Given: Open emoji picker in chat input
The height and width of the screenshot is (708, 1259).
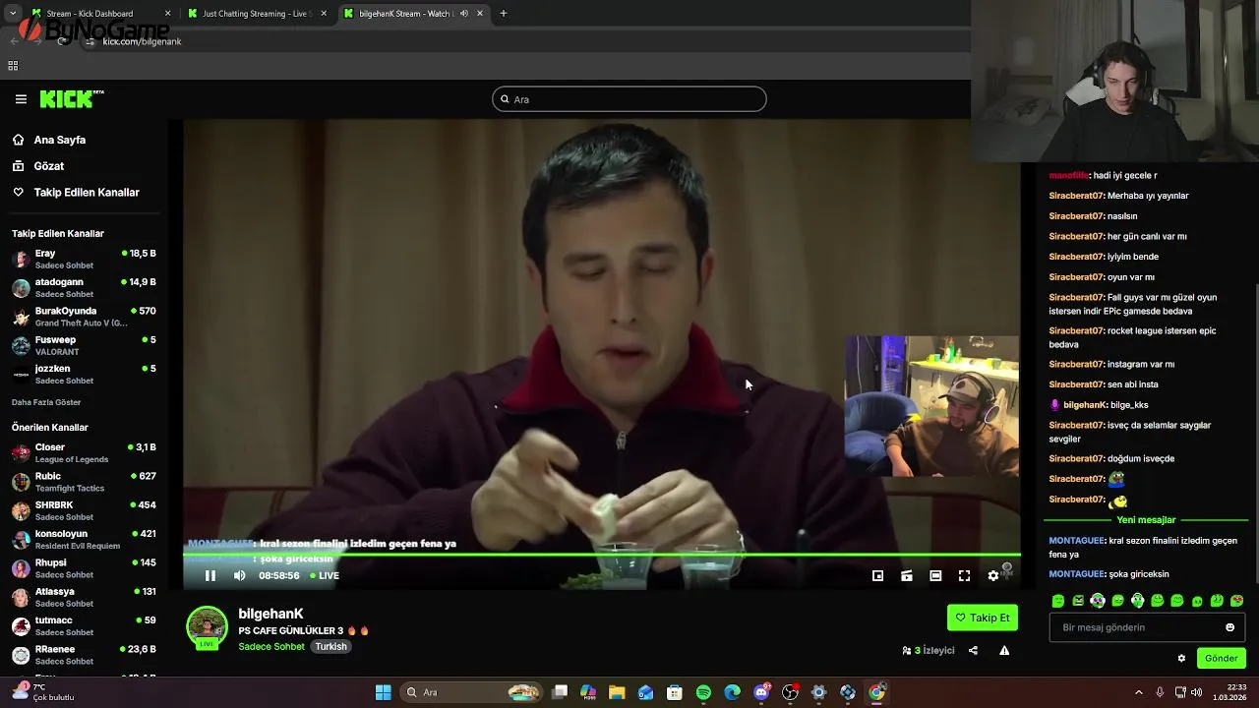Looking at the screenshot, I should (x=1229, y=627).
